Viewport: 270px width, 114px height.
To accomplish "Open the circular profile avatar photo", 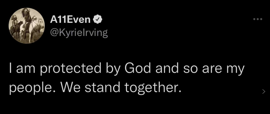I will point(26,25).
